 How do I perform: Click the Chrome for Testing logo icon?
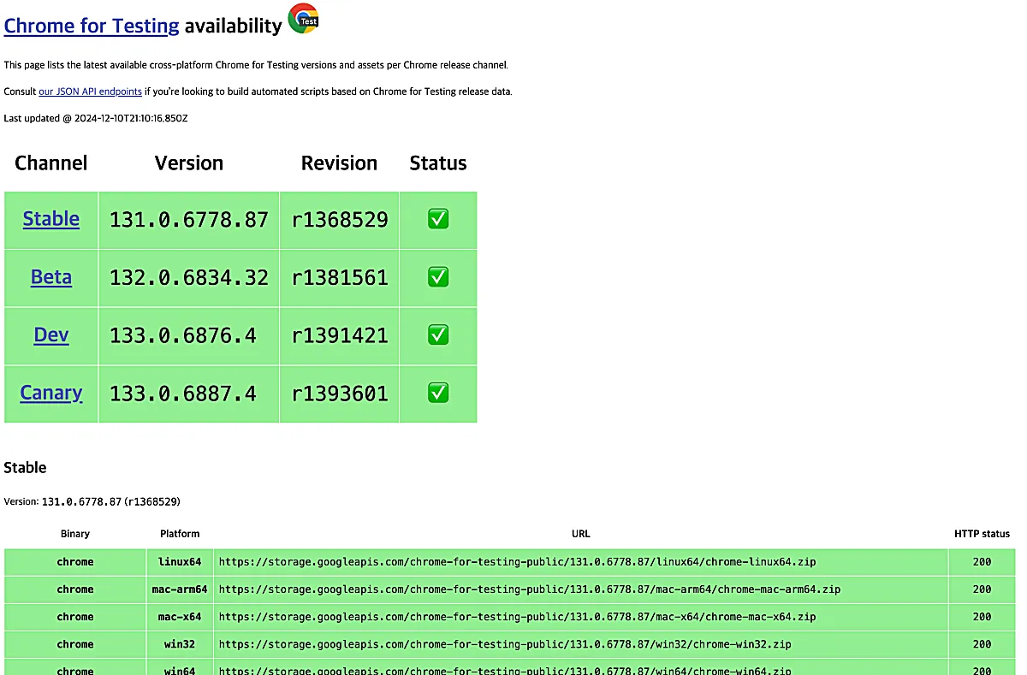point(304,18)
